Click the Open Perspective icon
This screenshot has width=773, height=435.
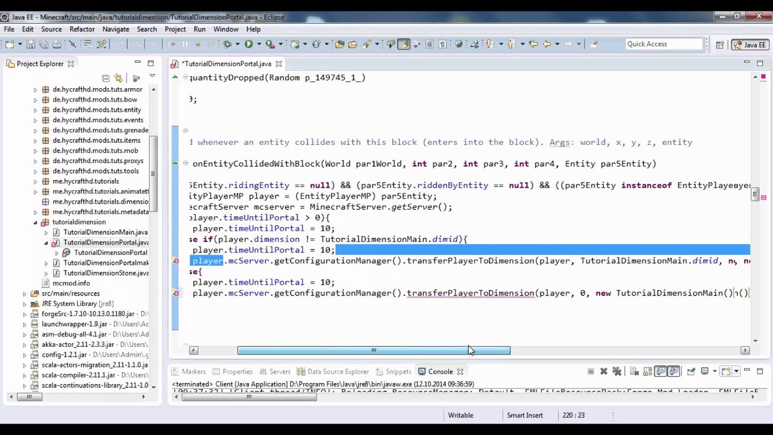pos(720,45)
